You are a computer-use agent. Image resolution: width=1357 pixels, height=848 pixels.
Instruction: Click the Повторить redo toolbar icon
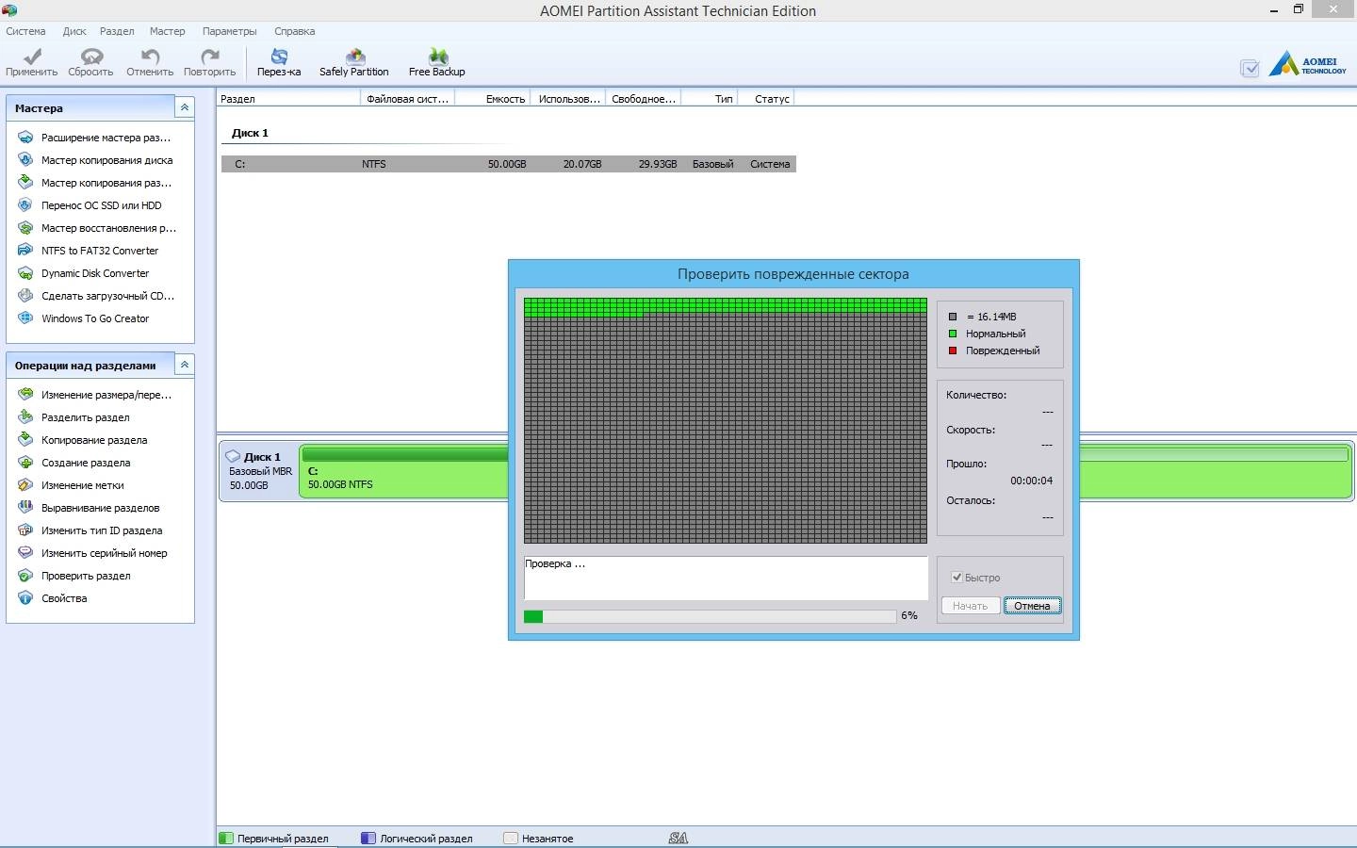pos(209,57)
